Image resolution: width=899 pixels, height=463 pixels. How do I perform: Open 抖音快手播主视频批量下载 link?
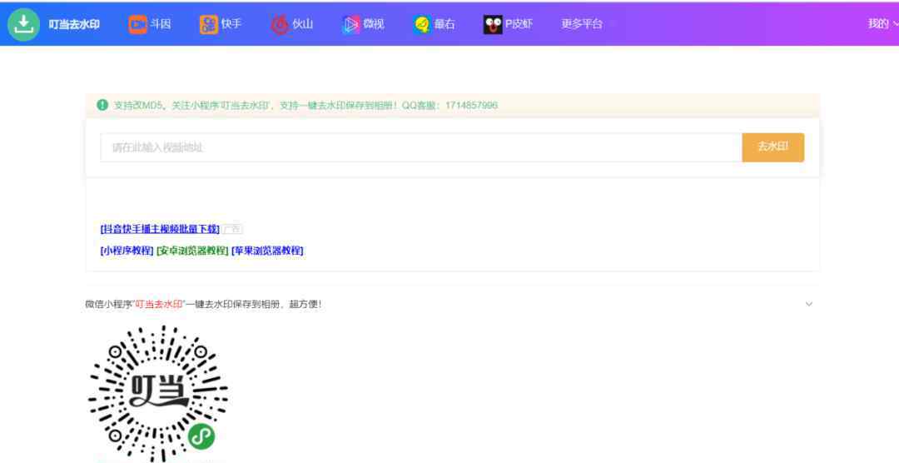160,229
